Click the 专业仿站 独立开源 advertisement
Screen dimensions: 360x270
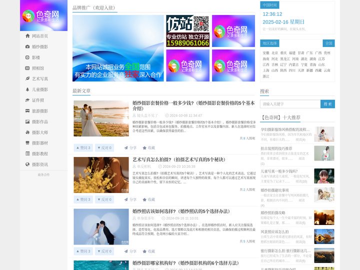(x=188, y=31)
